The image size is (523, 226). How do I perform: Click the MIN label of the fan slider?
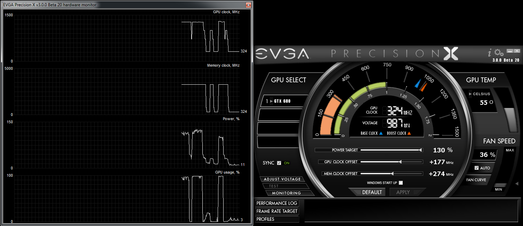499,190
